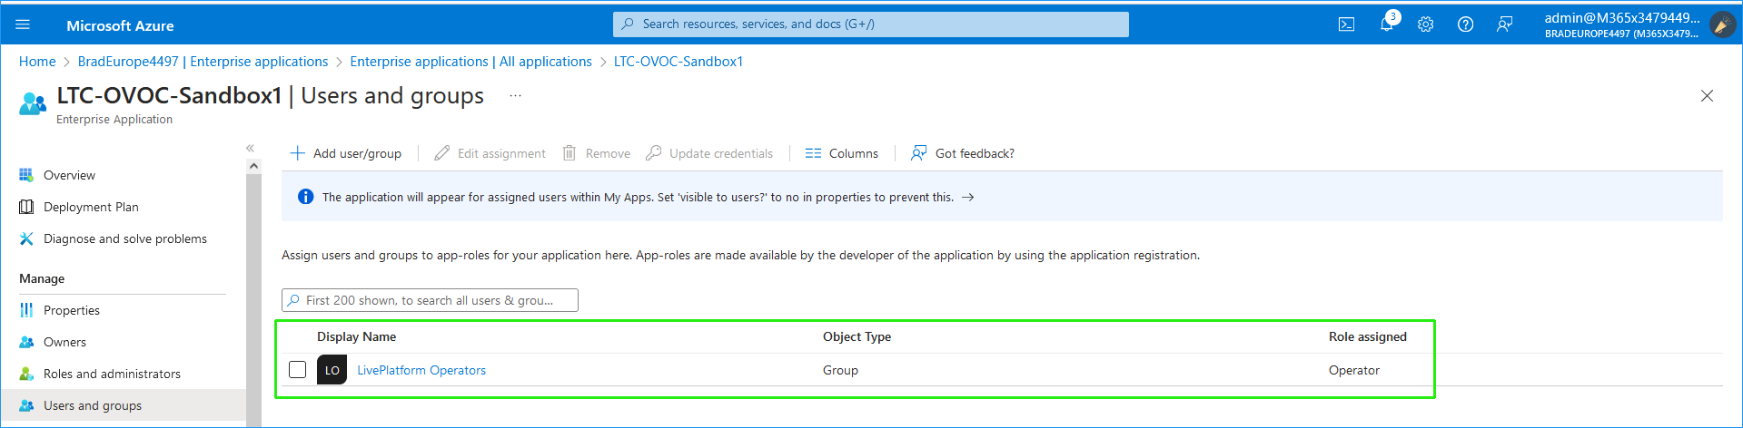Open the Columns toolbar option

pos(842,153)
